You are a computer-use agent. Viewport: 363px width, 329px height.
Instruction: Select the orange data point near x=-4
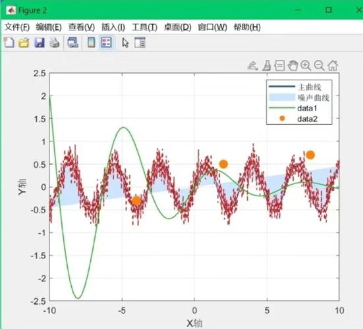[x=136, y=201]
